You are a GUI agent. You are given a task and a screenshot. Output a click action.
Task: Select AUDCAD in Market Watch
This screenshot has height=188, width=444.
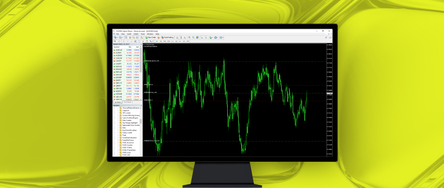[127, 50]
